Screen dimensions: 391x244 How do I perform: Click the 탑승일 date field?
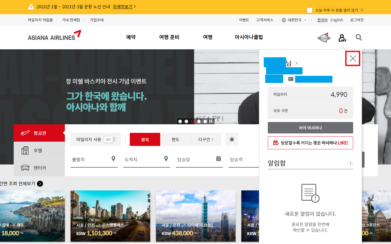pyautogui.click(x=199, y=159)
